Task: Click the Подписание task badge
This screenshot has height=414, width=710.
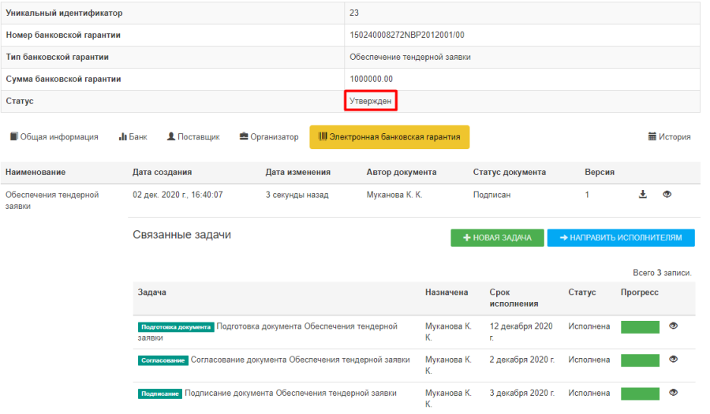Action: [160, 393]
